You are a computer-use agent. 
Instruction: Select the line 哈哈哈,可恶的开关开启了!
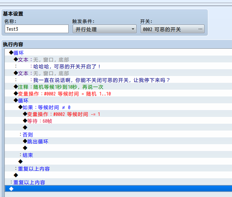[x=118, y=66]
